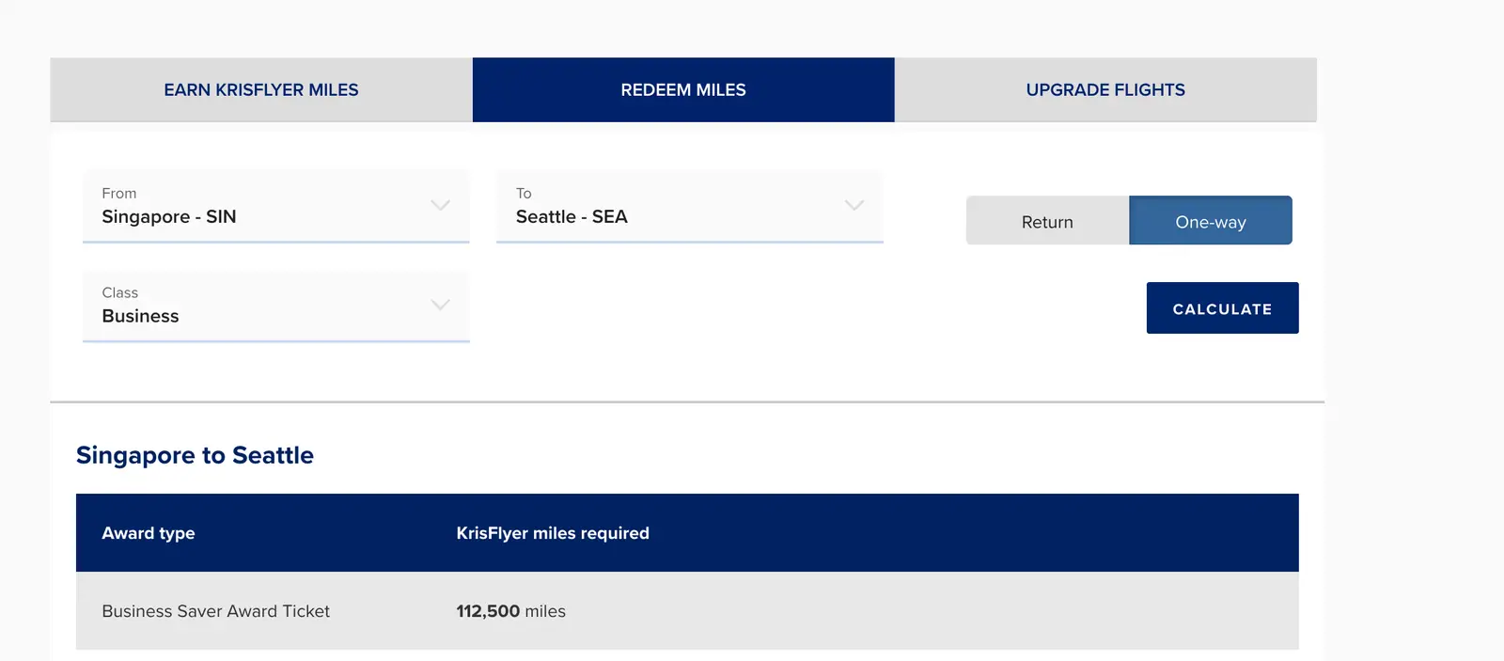Click the Singapore to Seattle heading
Image resolution: width=1504 pixels, height=661 pixels.
(195, 455)
